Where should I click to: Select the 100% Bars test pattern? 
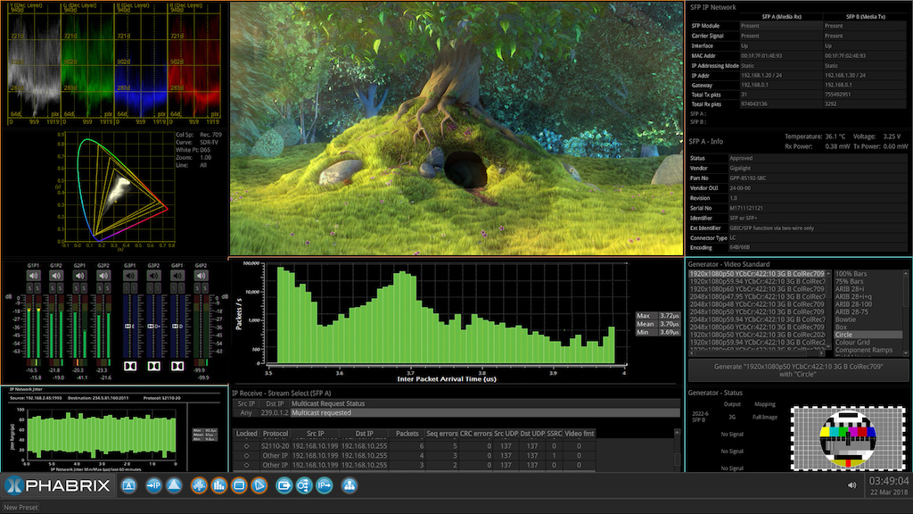coord(851,274)
